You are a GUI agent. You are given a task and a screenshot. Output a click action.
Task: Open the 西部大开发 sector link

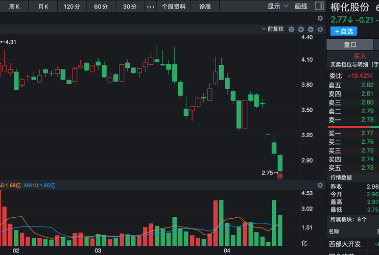tap(344, 244)
